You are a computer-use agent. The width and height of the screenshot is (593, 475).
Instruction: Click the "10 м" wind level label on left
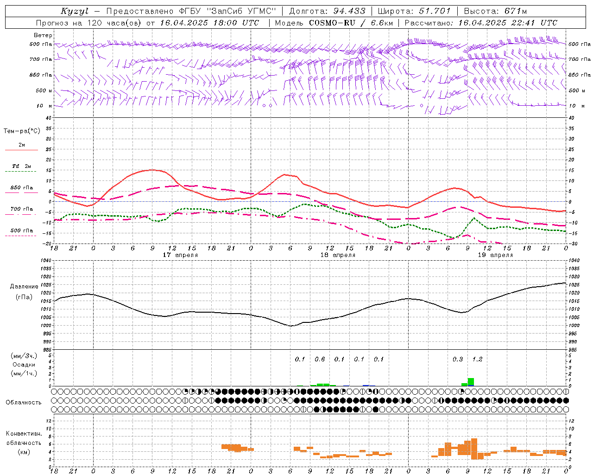pyautogui.click(x=44, y=106)
